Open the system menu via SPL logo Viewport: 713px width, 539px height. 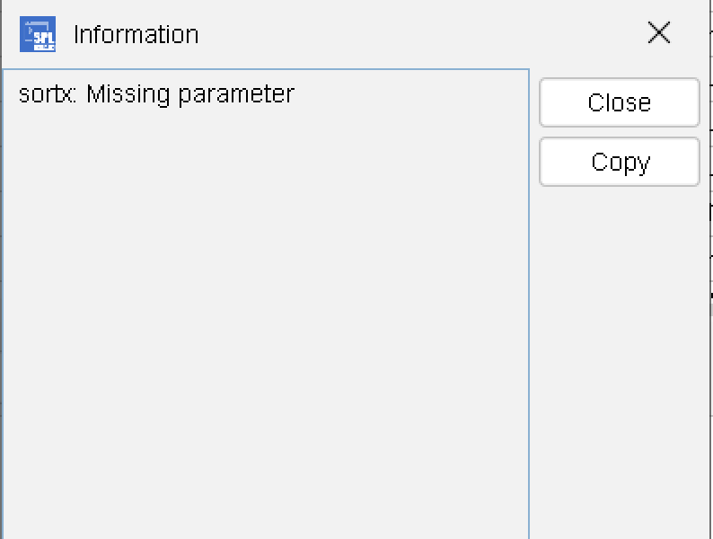coord(38,34)
